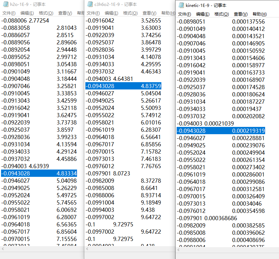Place cursor on line -0.088006 2.77254
279x259 pixels.
[x=25, y=21]
